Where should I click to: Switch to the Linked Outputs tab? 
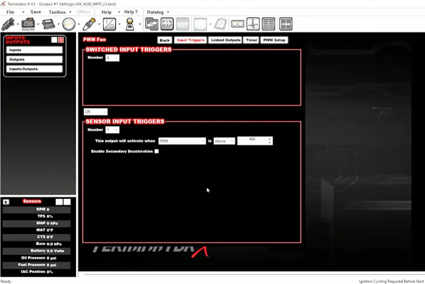[x=225, y=40]
